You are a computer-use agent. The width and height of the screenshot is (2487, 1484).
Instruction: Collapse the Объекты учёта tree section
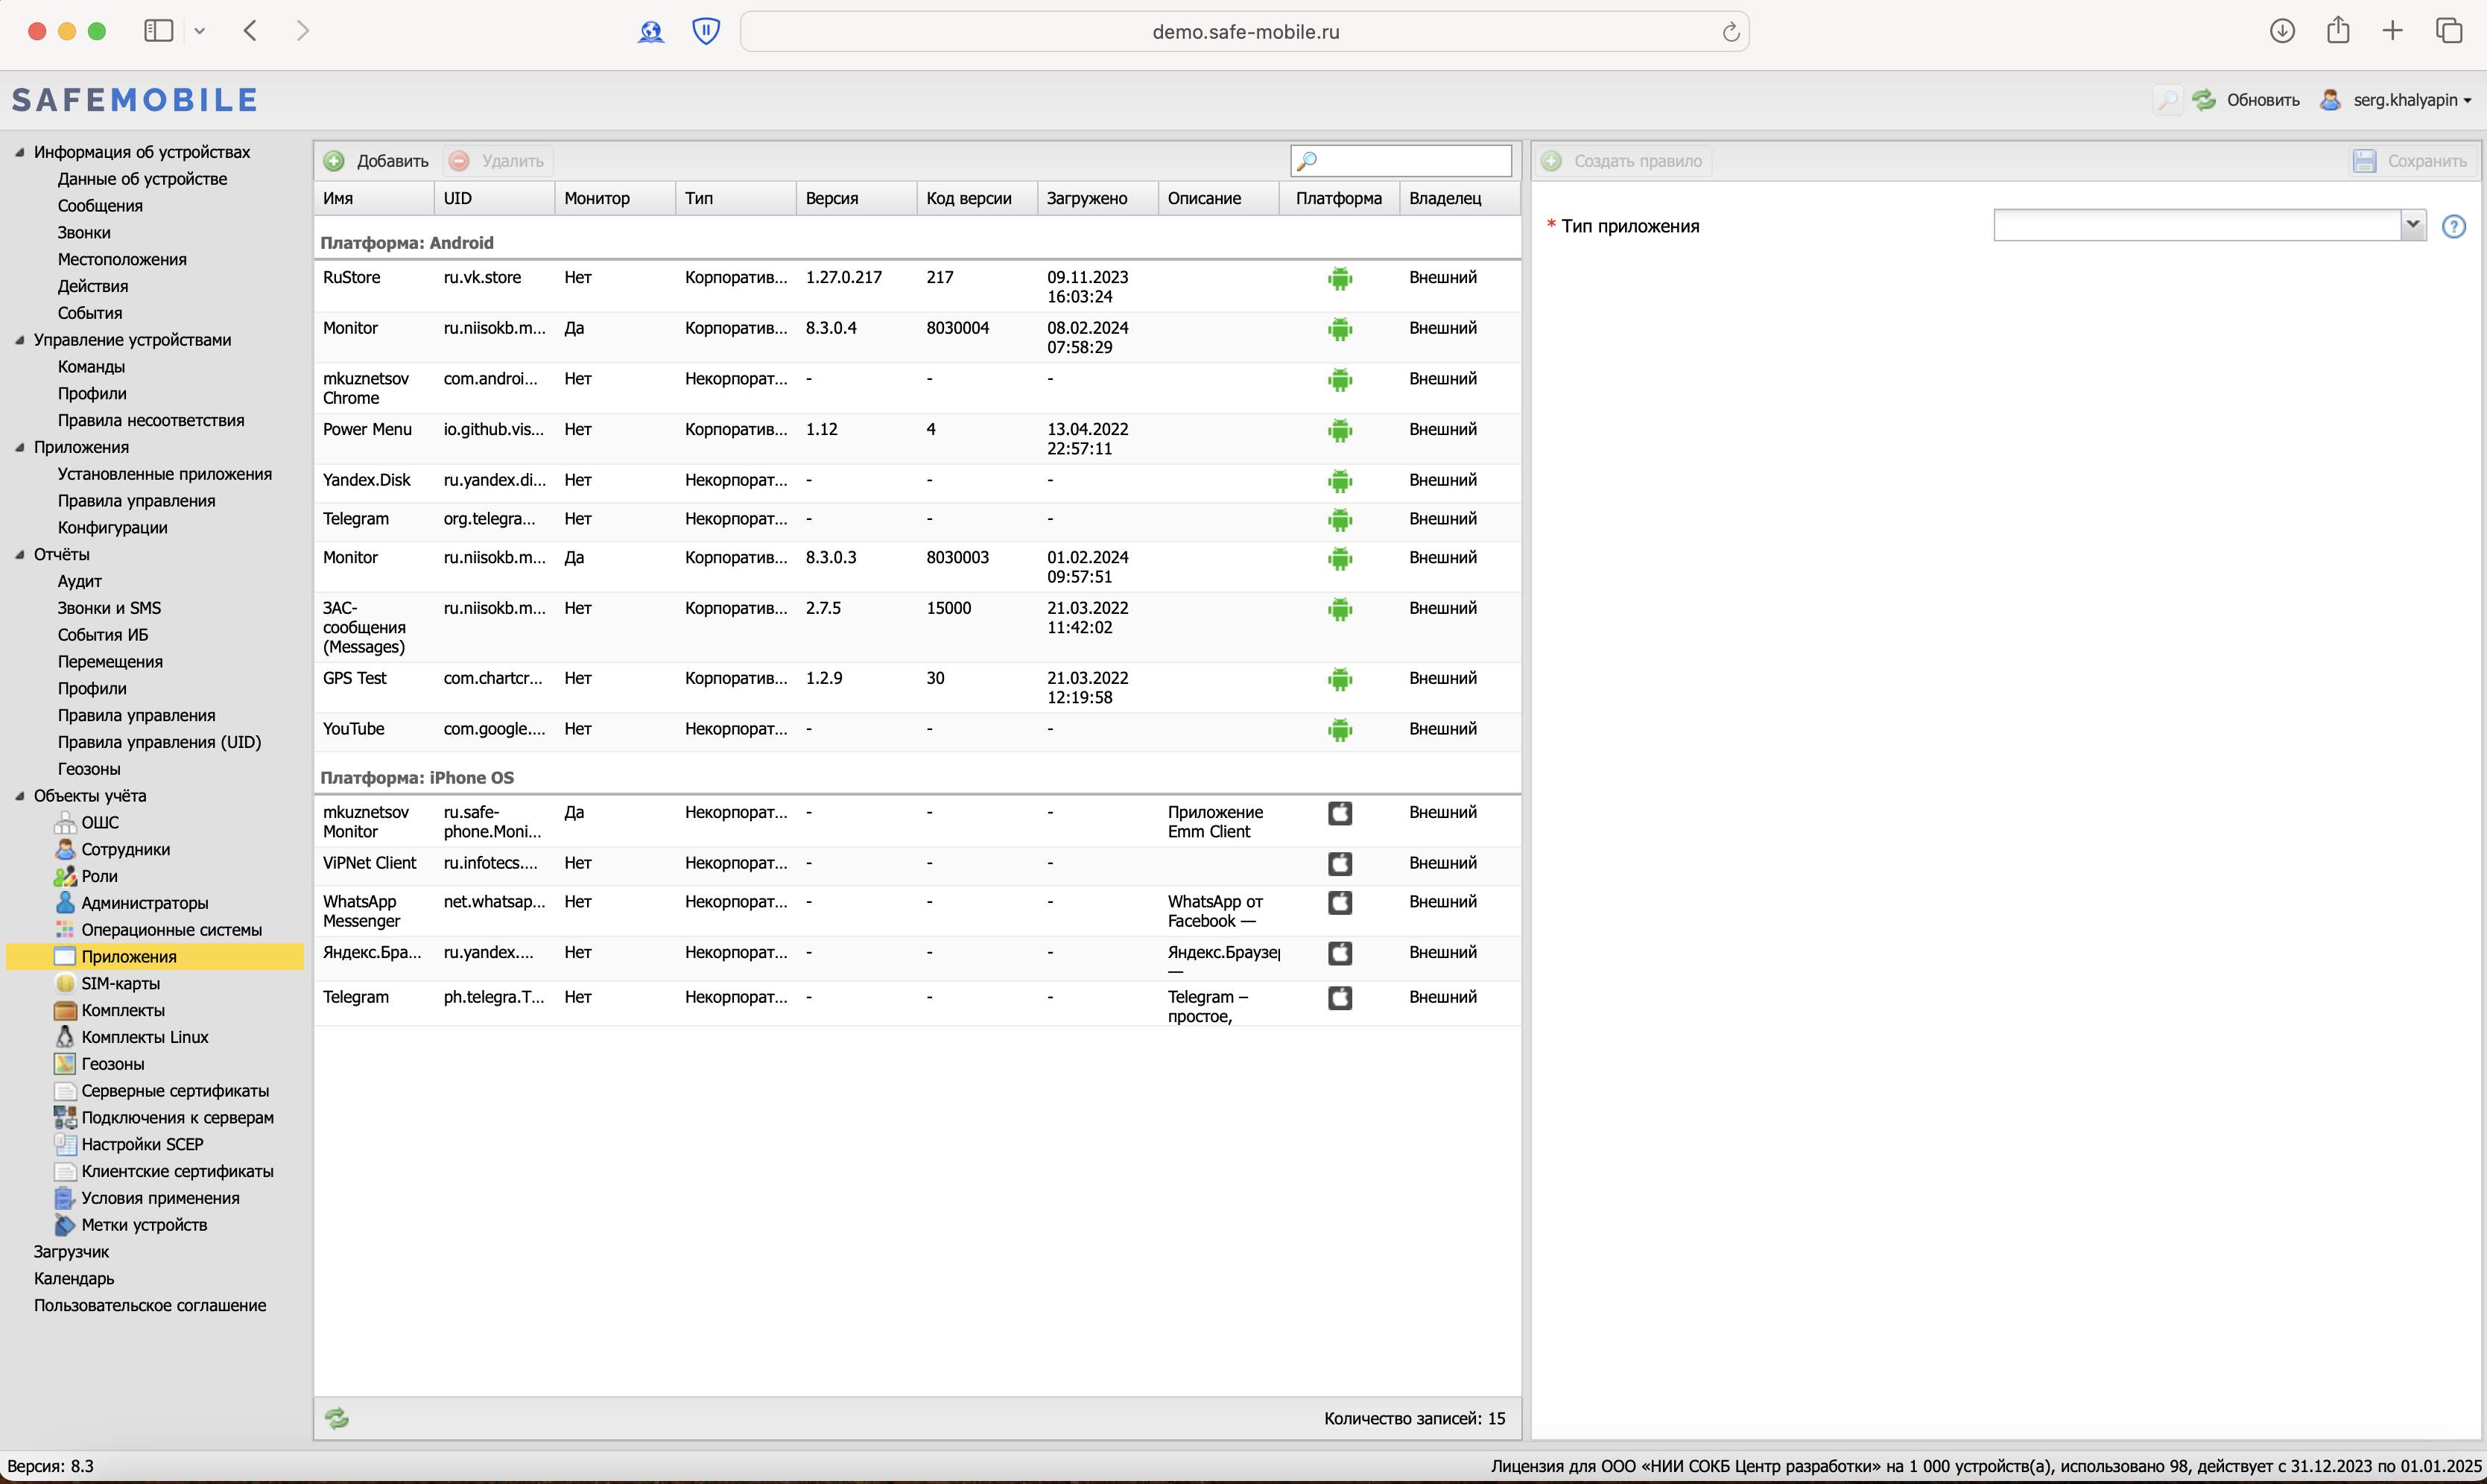19,796
